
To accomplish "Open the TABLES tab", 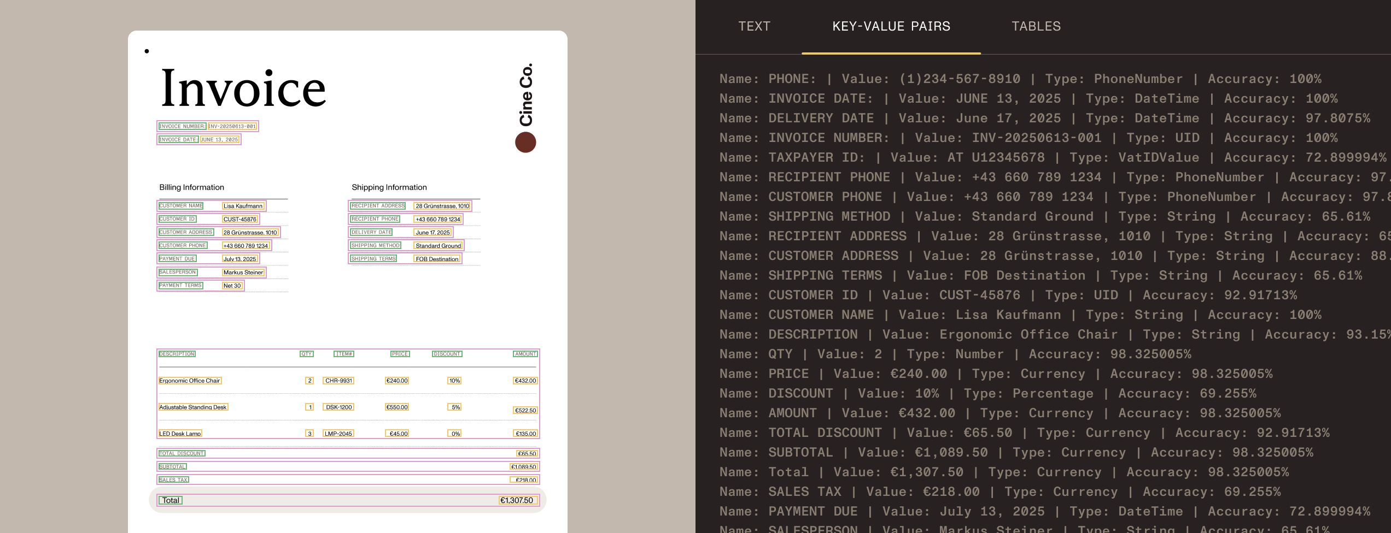I will tap(1036, 26).
